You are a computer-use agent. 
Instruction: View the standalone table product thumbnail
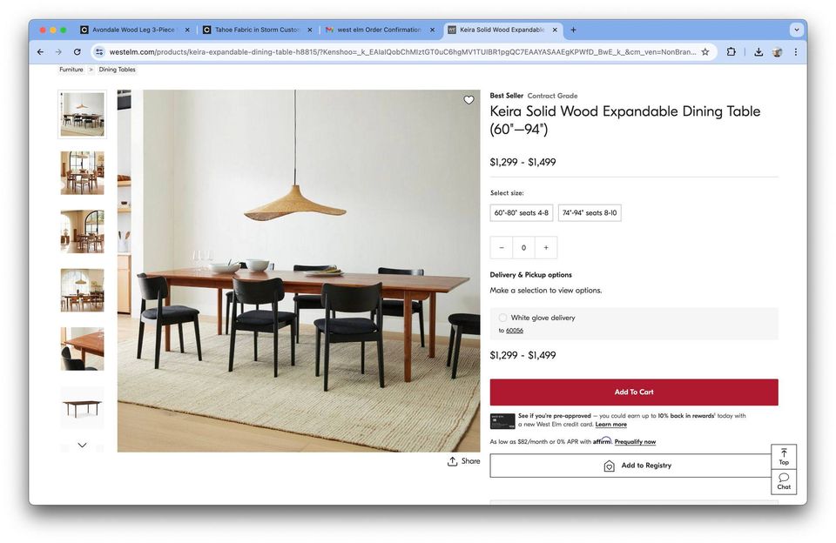click(x=82, y=407)
